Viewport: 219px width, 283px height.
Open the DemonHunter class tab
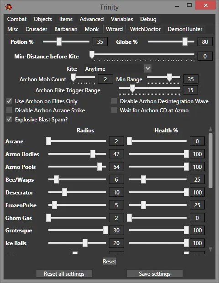point(185,29)
